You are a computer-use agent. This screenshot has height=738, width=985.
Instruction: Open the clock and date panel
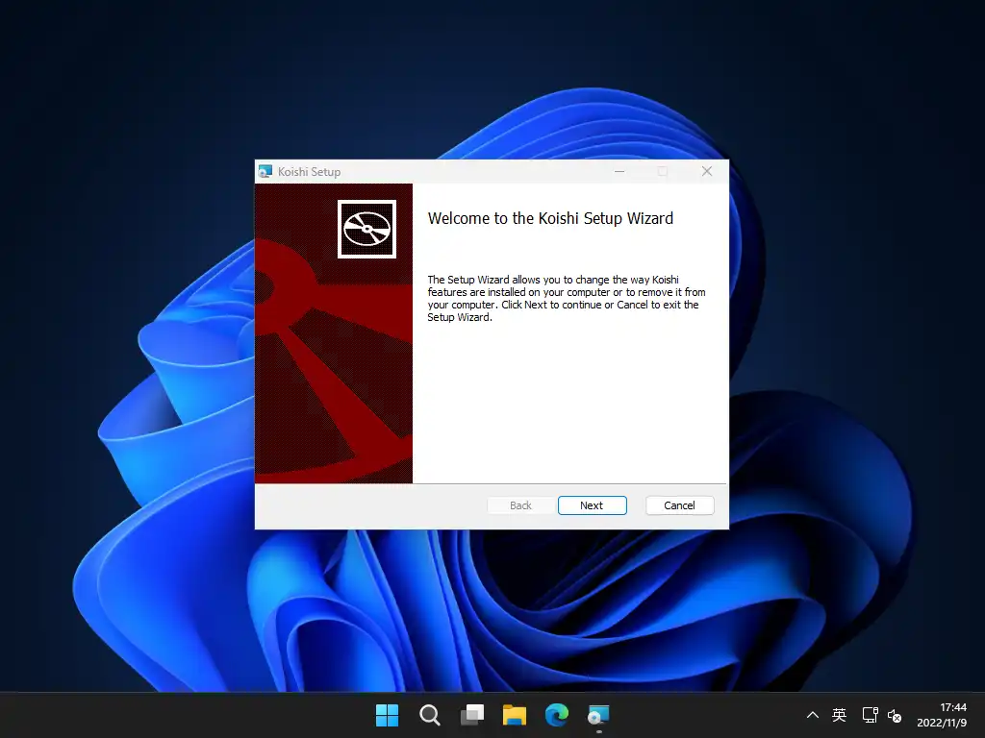point(942,715)
